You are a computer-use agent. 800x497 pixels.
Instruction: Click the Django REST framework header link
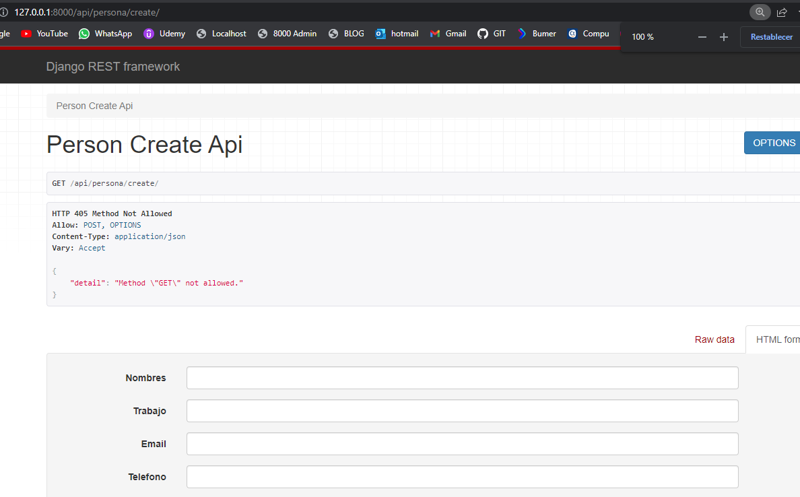(113, 67)
